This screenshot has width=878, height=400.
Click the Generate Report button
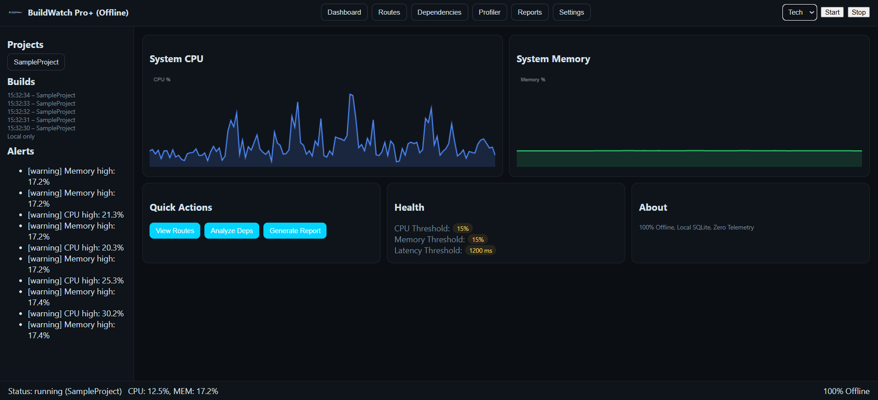tap(295, 231)
